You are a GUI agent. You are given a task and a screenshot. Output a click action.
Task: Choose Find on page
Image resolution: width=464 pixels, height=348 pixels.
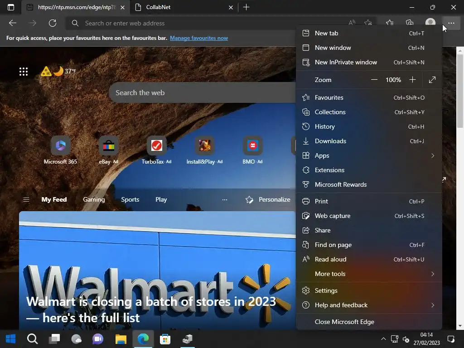(x=369, y=245)
